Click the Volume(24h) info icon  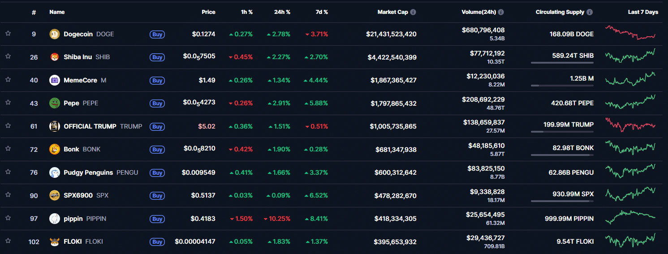click(501, 12)
